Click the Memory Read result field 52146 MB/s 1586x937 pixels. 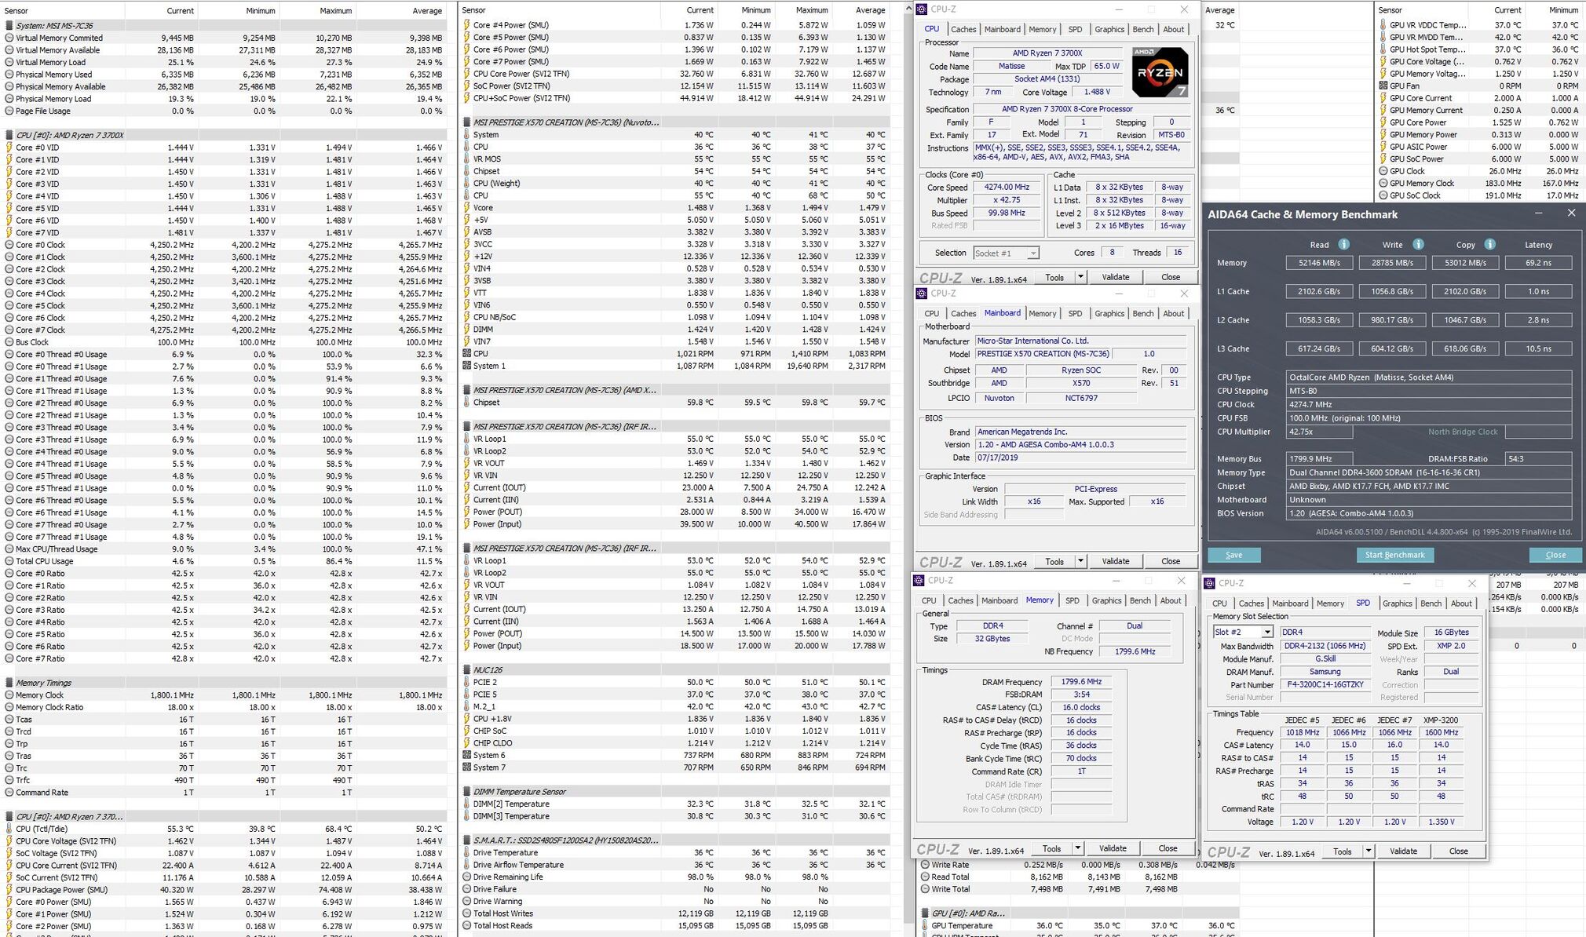(x=1319, y=263)
